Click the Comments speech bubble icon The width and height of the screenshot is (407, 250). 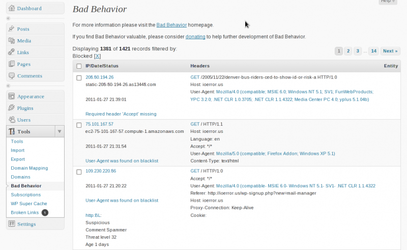(12, 76)
